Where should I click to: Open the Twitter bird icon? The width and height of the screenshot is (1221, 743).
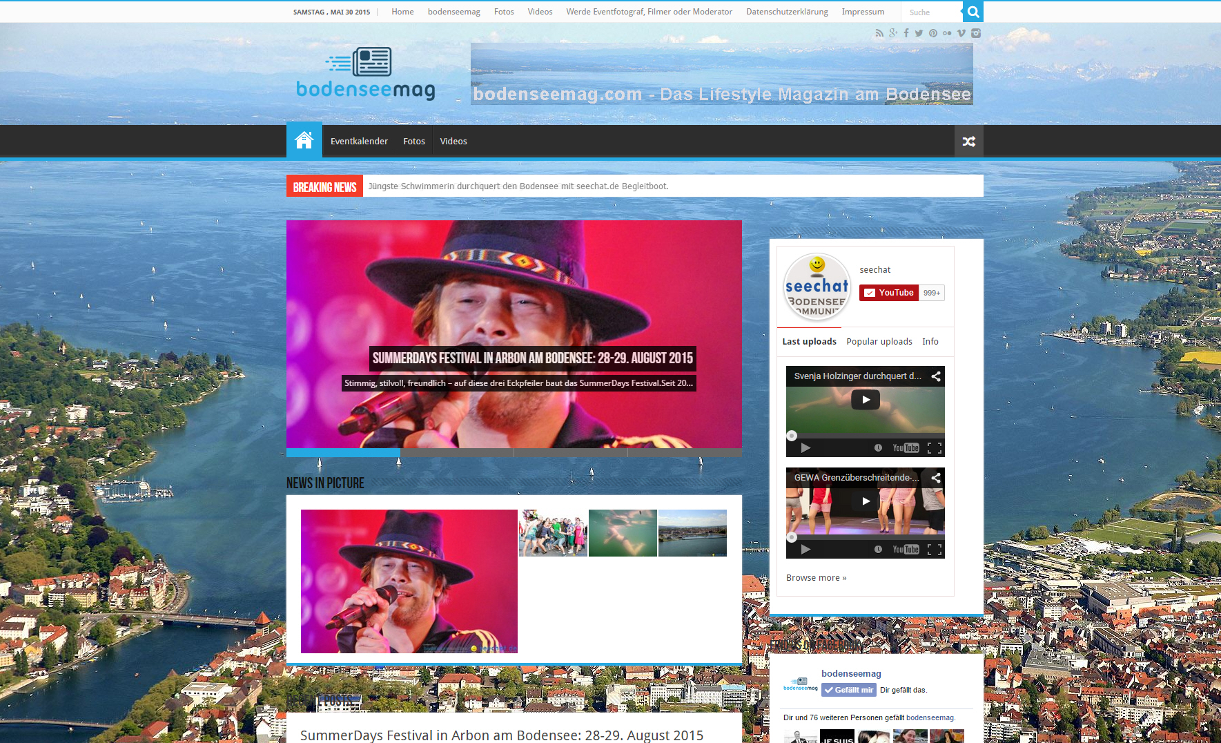coord(919,33)
